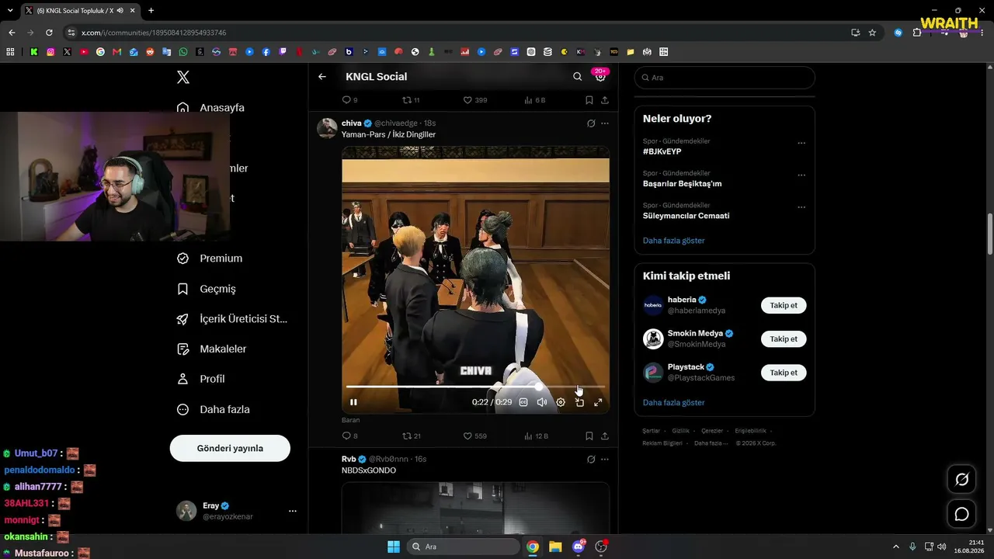The image size is (994, 559).
Task: Open Geçmiş in the sidebar
Action: [207, 289]
